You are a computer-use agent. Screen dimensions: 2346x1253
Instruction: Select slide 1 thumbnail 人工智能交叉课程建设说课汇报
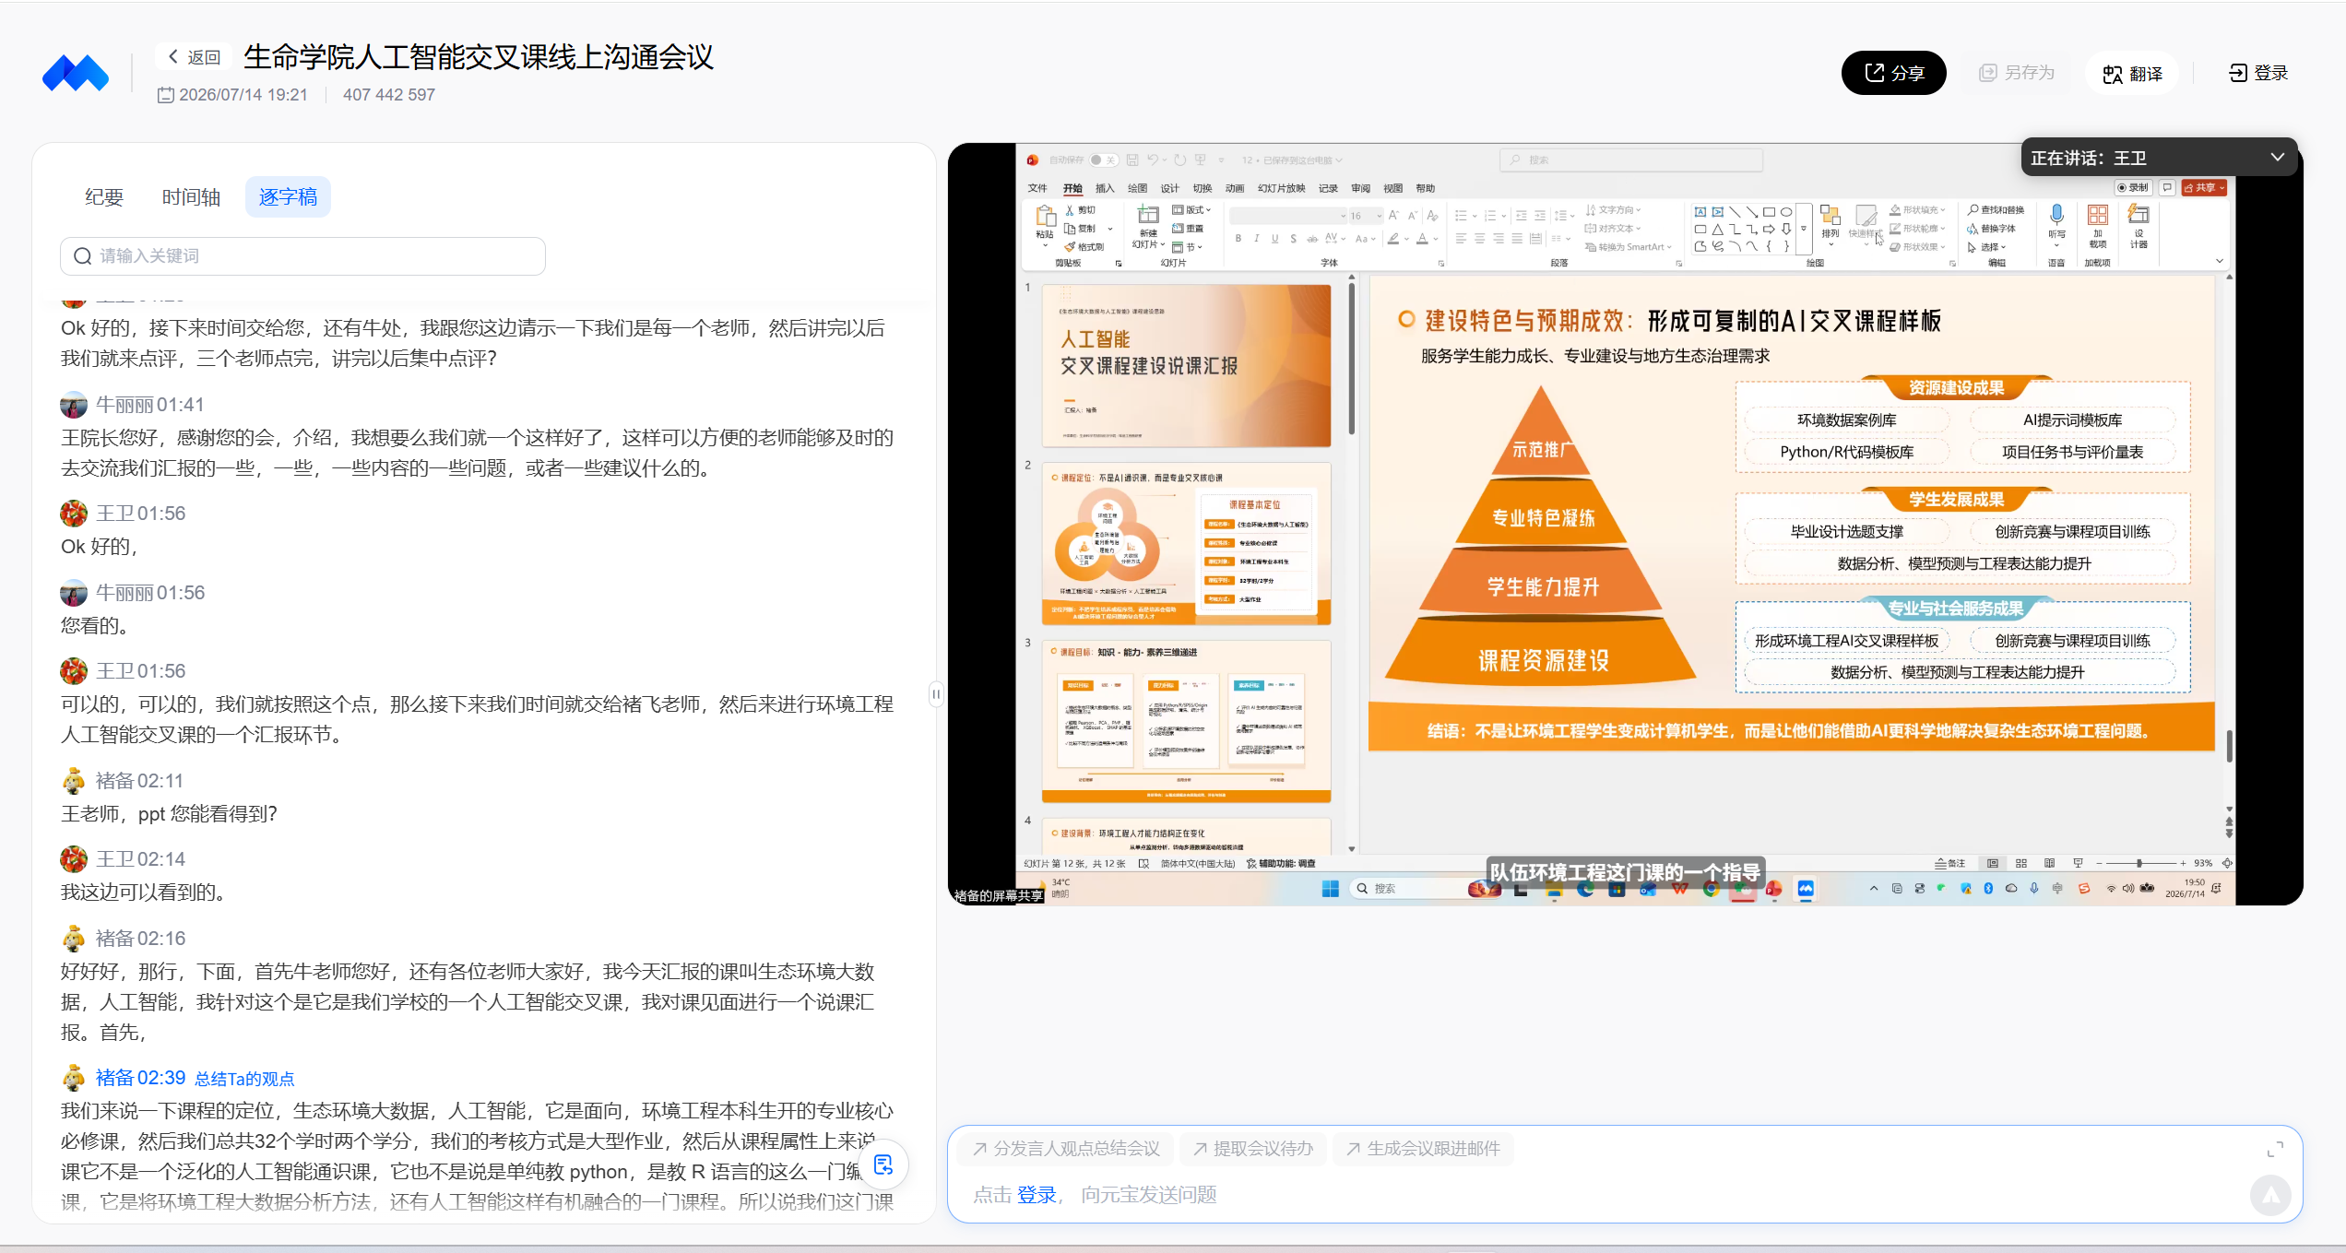pos(1186,366)
